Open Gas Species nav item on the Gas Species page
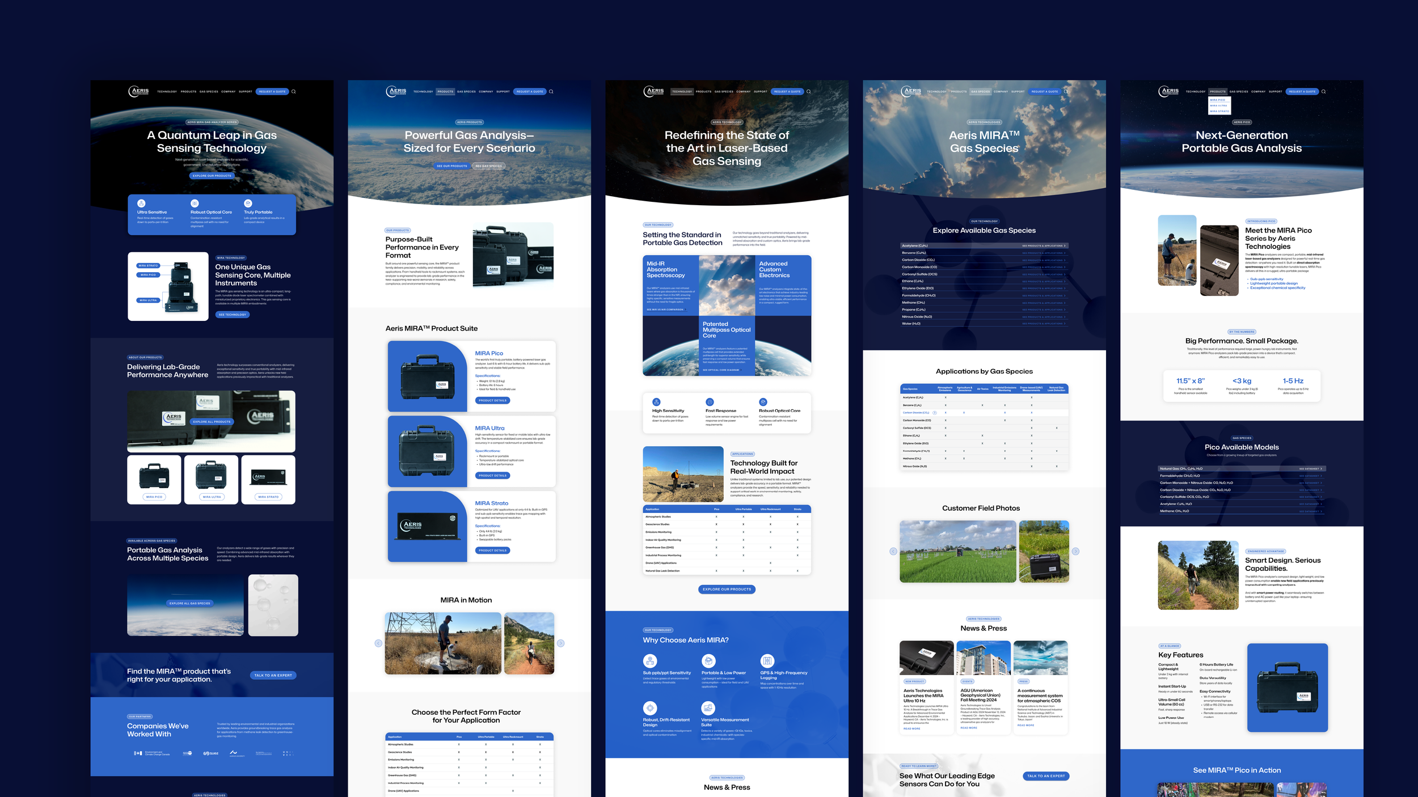1418x797 pixels. 980,91
